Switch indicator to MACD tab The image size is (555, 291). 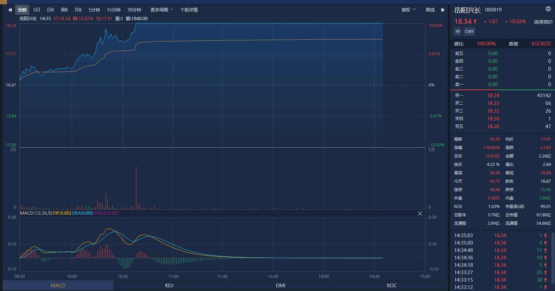tap(58, 286)
